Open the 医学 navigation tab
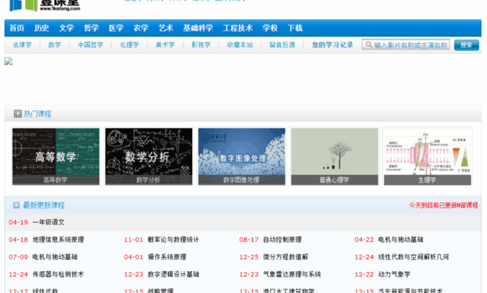Viewport: 487px width, 293px height. tap(116, 28)
